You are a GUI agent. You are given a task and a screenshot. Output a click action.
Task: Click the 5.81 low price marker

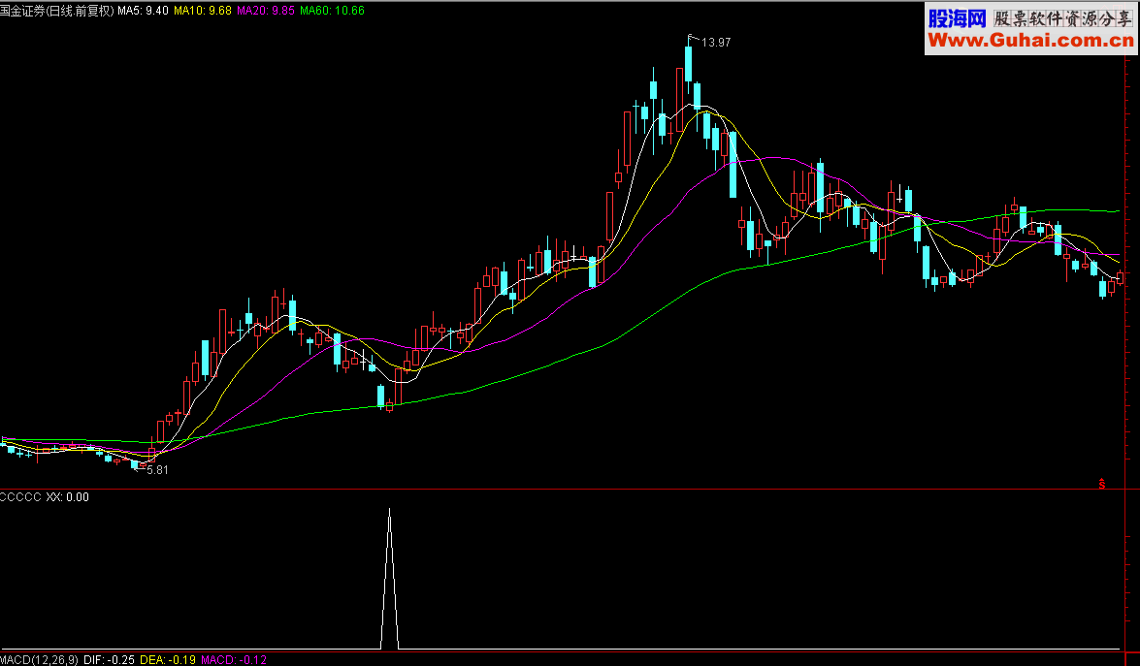(157, 470)
